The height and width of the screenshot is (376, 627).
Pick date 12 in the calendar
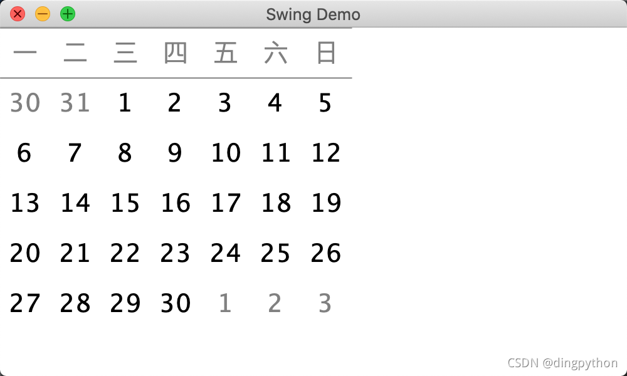pyautogui.click(x=326, y=153)
